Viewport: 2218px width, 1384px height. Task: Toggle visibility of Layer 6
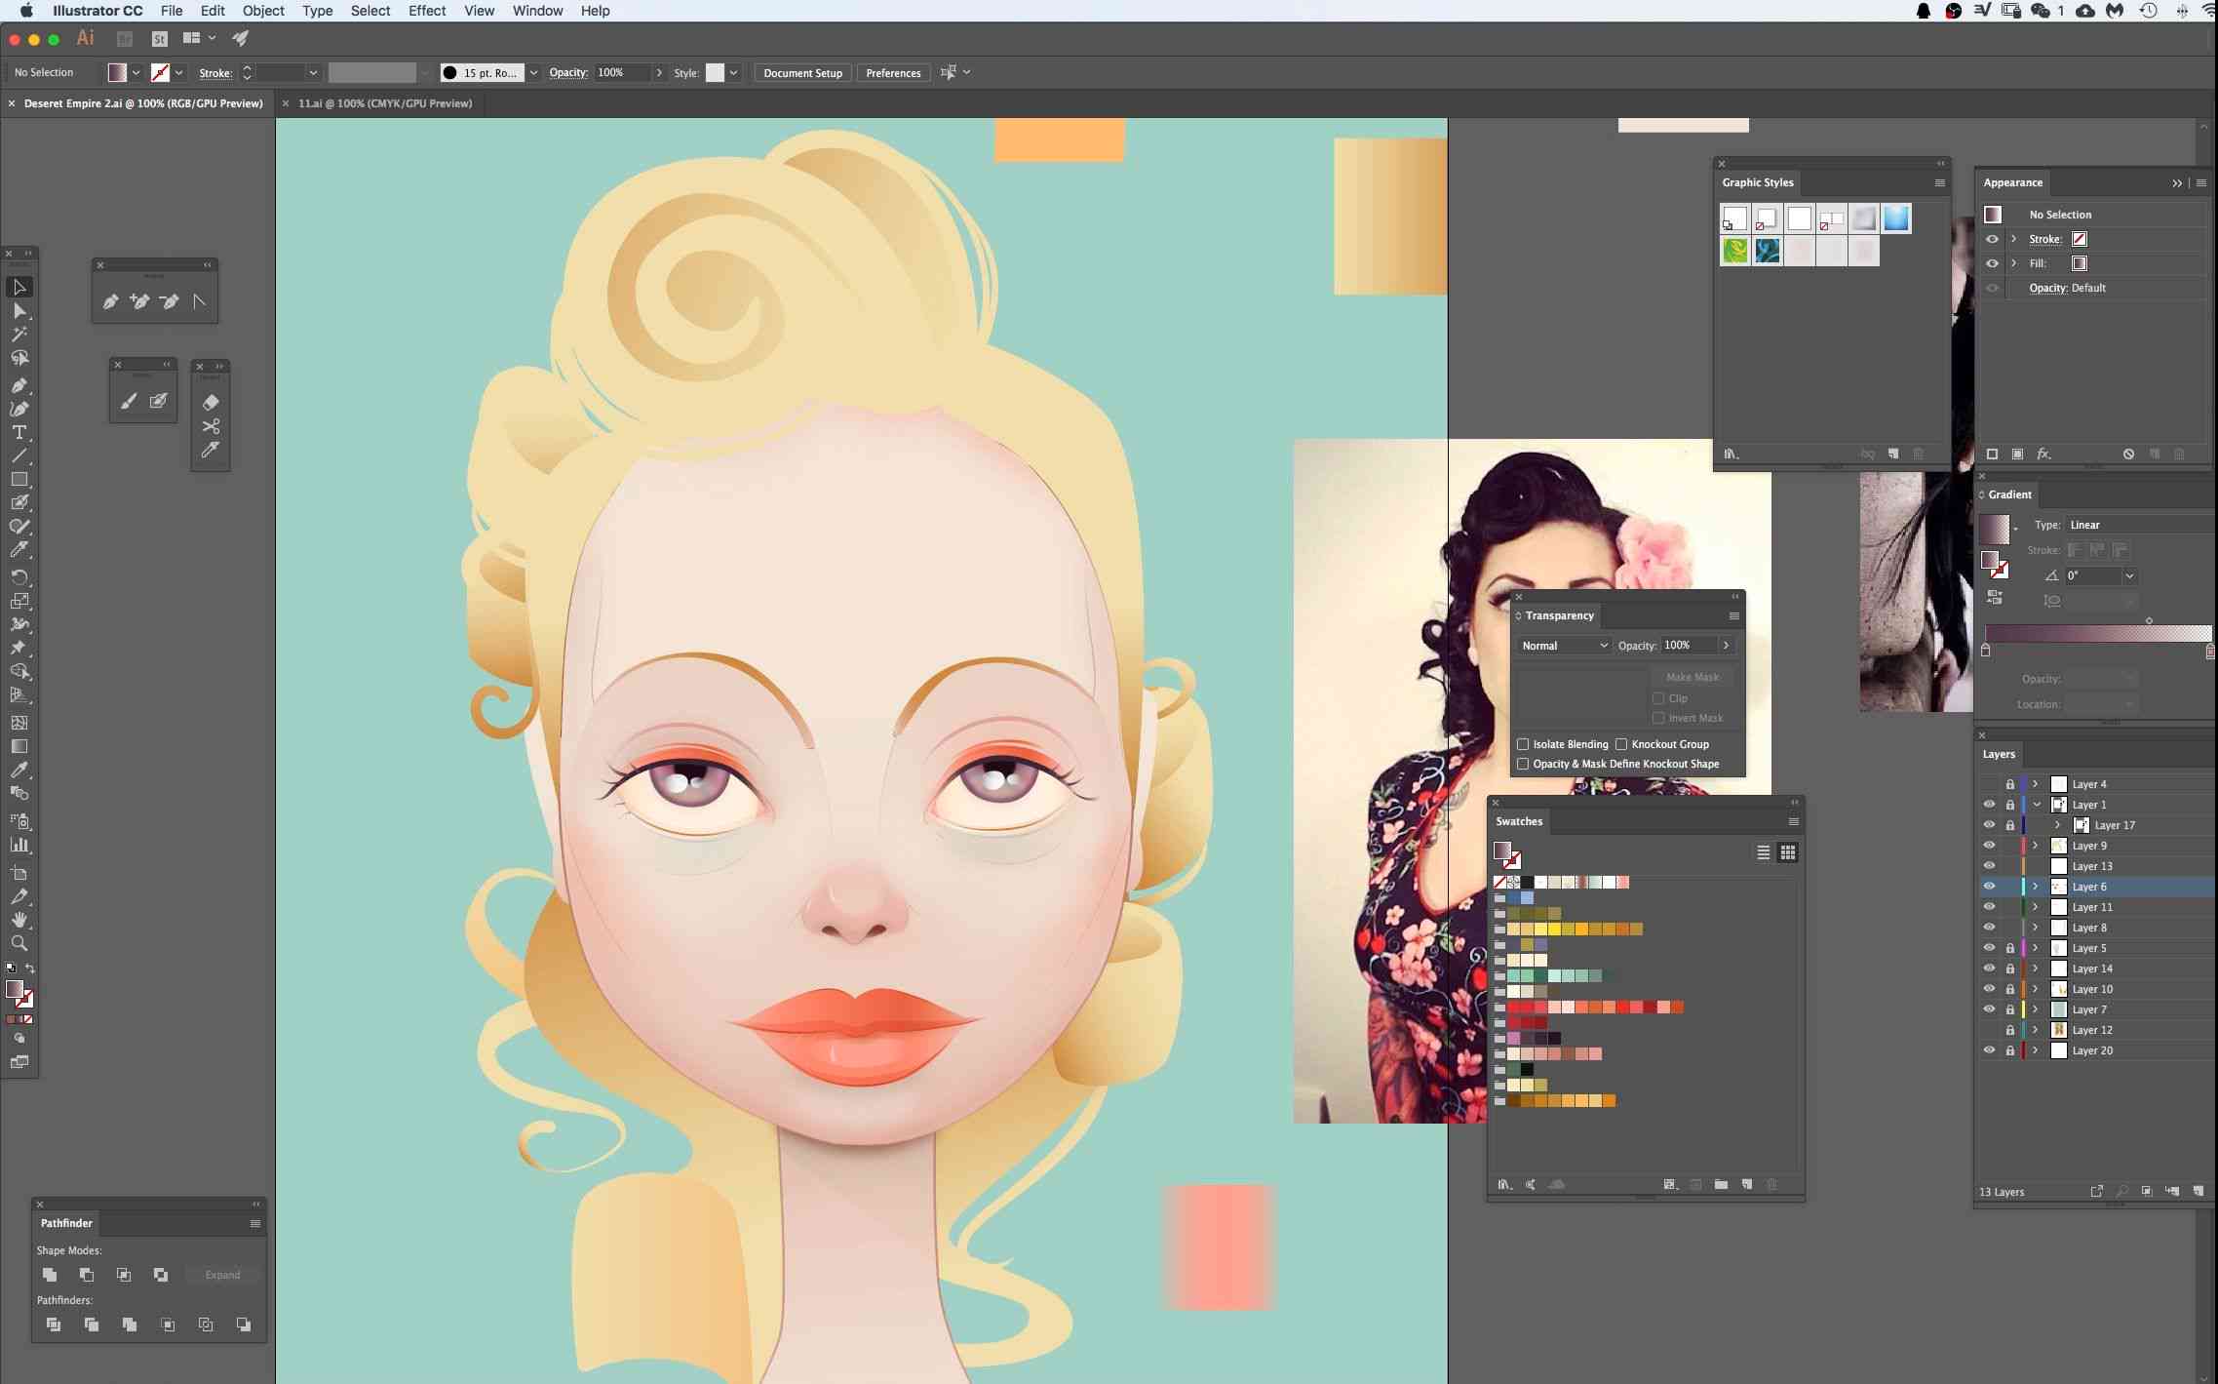coord(1987,885)
